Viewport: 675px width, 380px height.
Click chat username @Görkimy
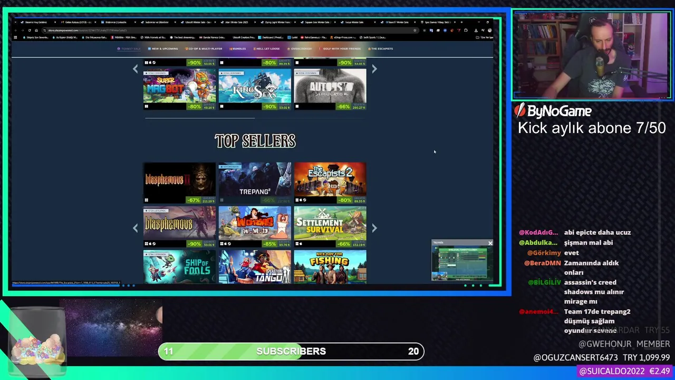coord(545,253)
